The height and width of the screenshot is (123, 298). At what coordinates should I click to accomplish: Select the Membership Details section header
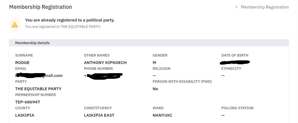pos(149,43)
